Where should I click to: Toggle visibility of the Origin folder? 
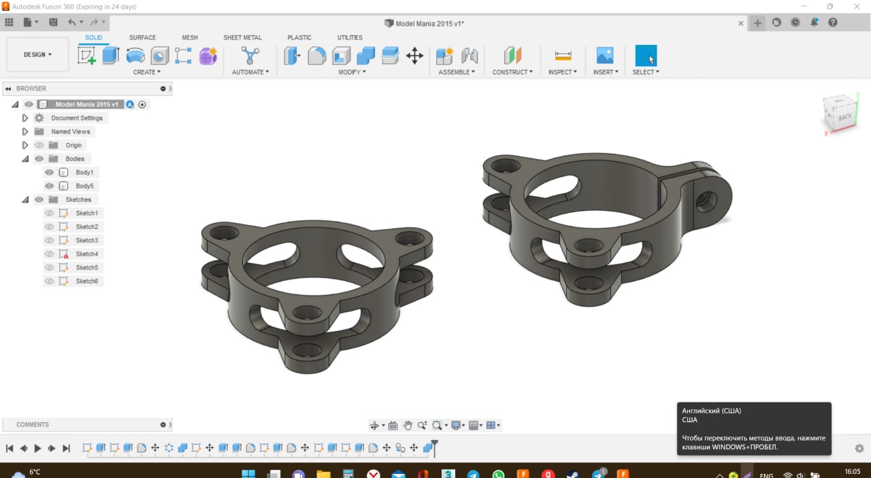39,146
